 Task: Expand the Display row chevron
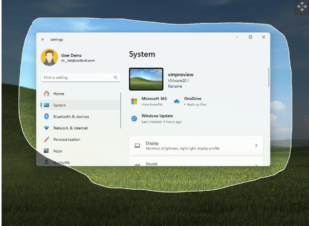256,146
